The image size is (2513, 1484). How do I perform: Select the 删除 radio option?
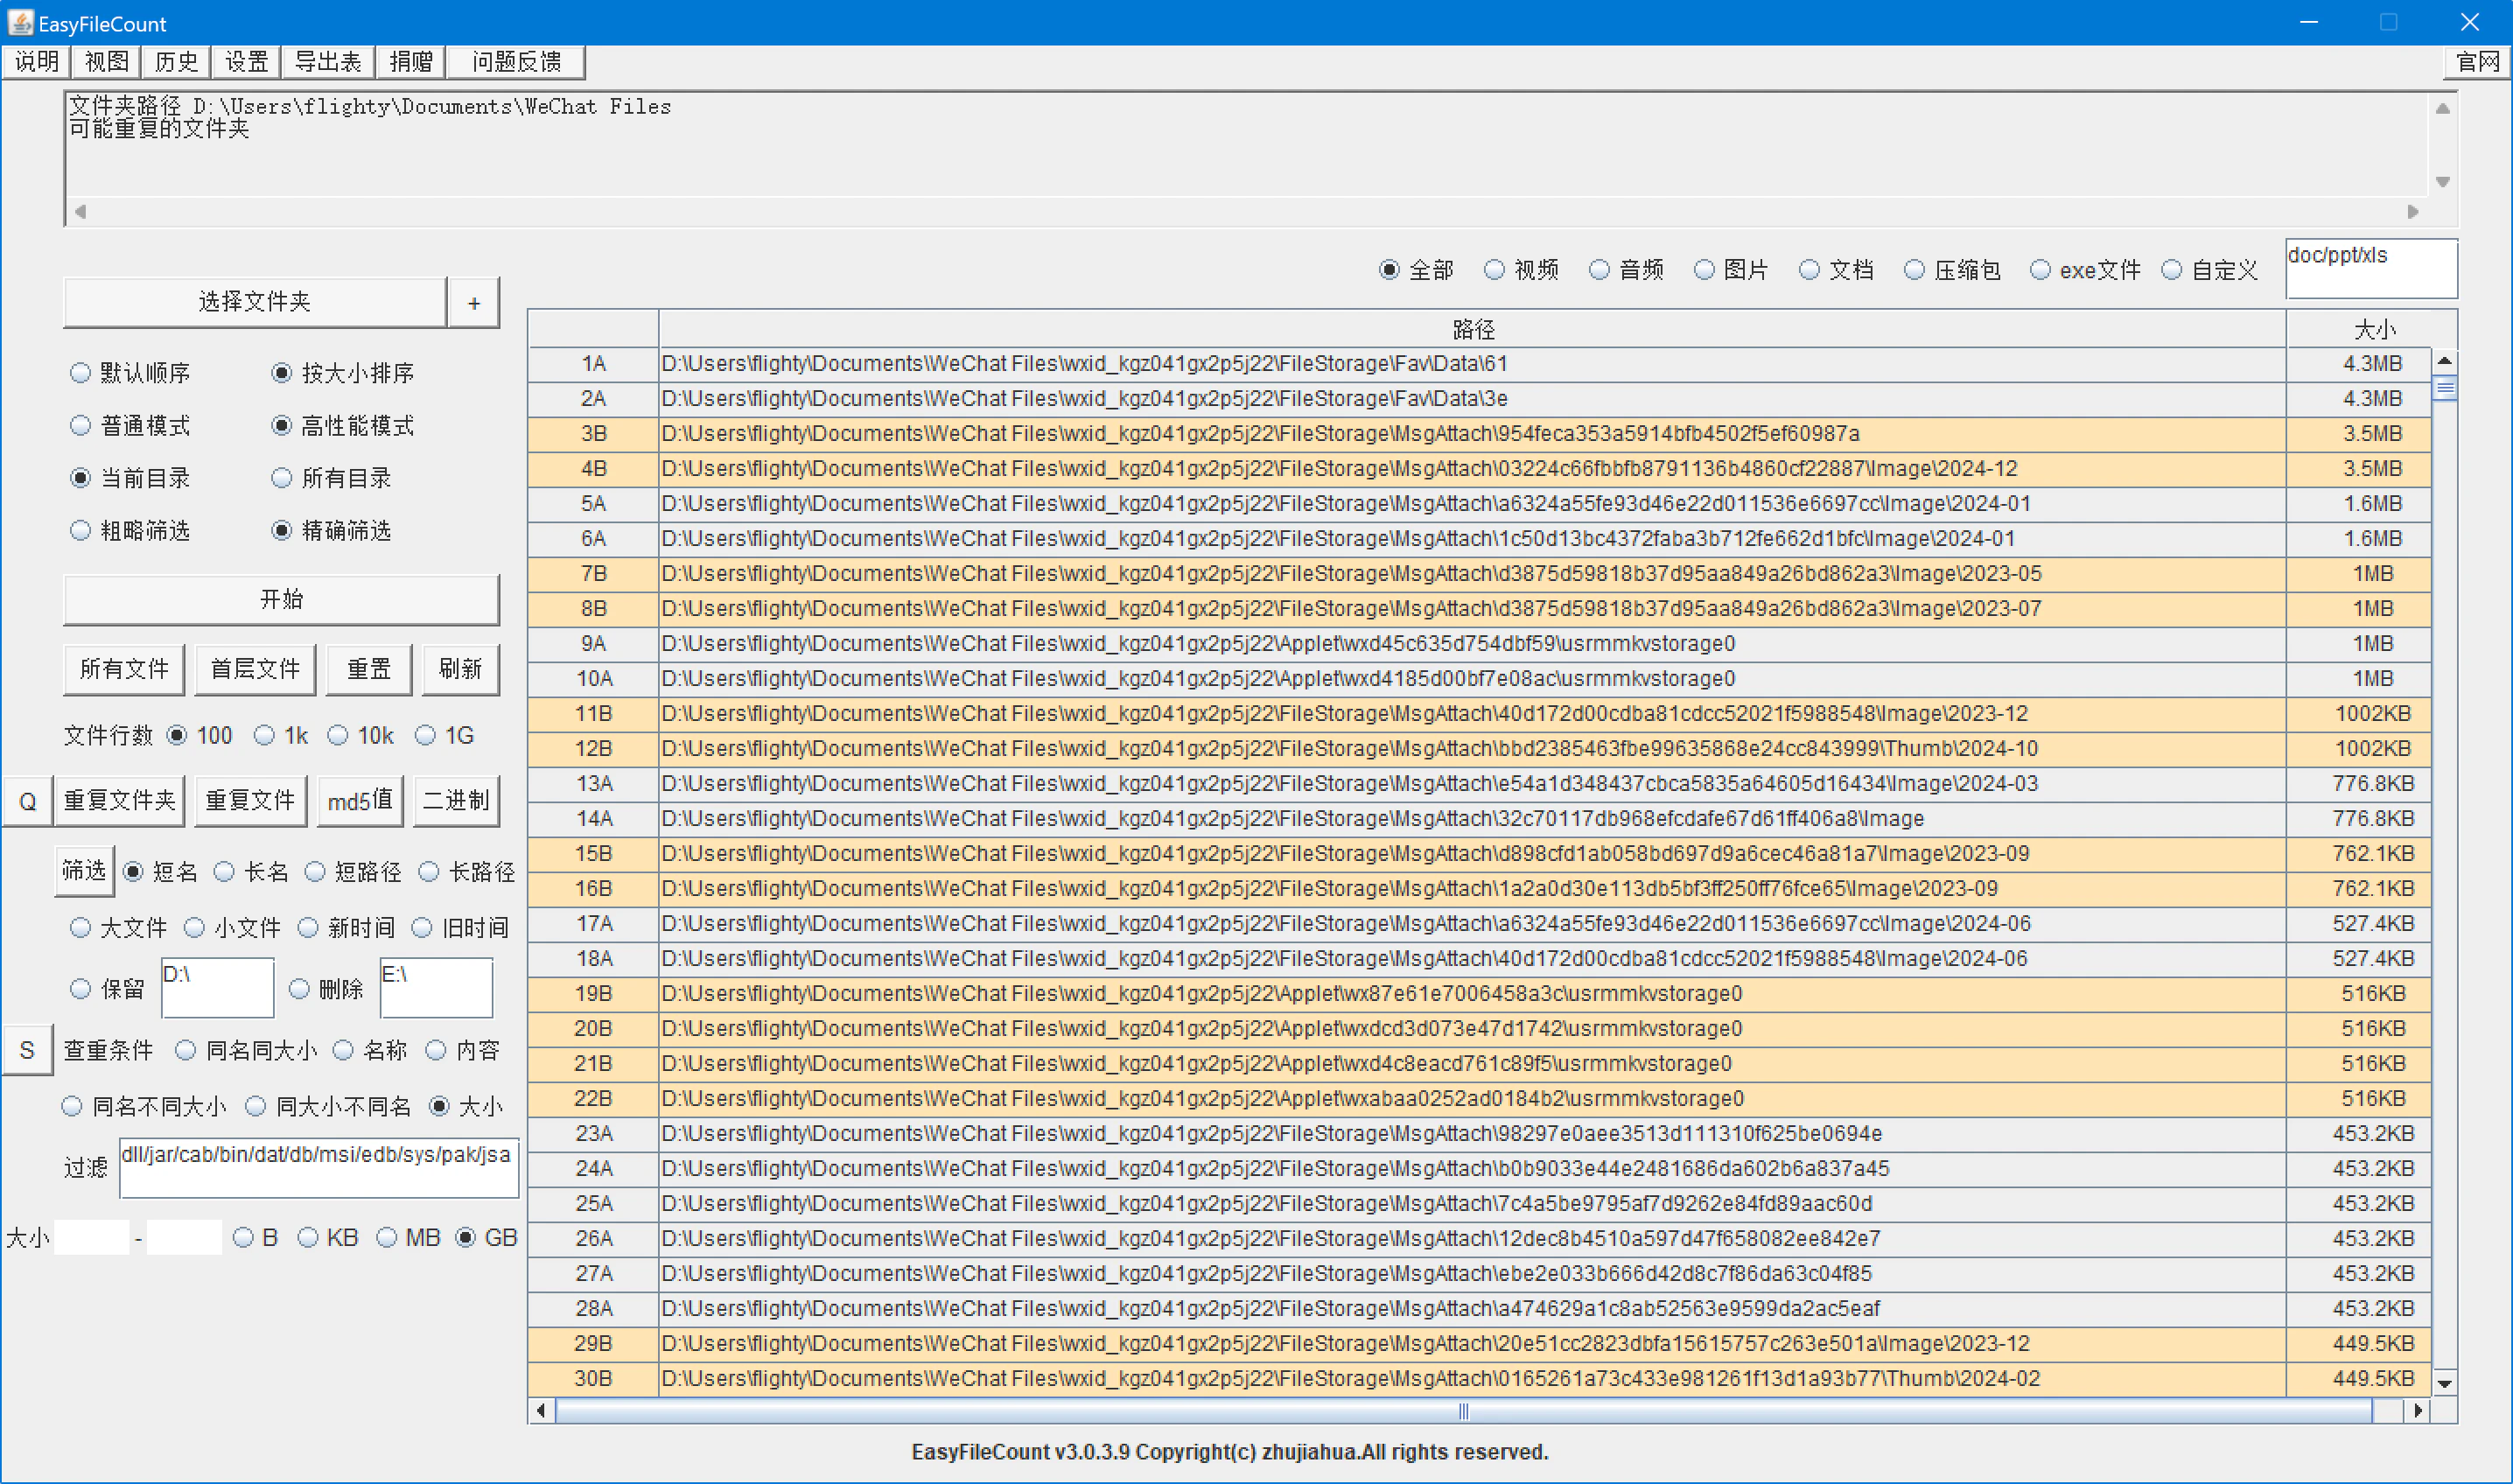click(326, 989)
